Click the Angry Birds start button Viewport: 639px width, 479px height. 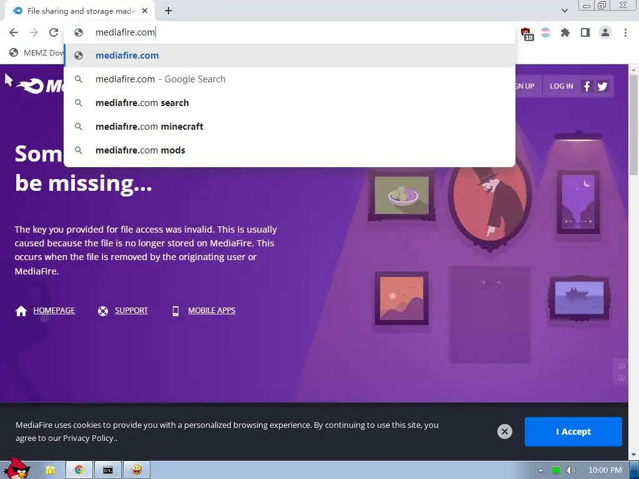click(16, 468)
